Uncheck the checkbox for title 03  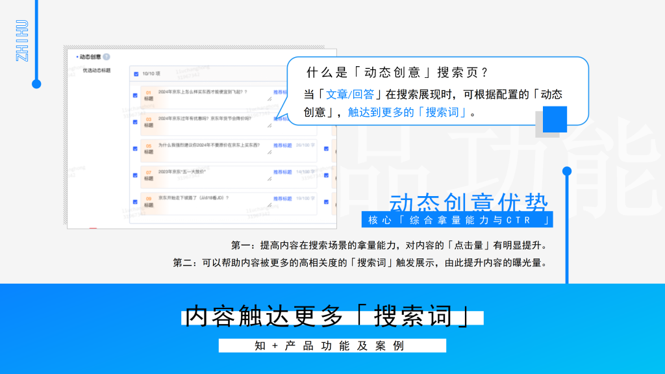[x=135, y=122]
